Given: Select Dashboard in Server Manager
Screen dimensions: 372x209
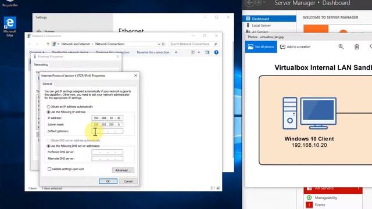Looking at the screenshot, I should pos(269,19).
